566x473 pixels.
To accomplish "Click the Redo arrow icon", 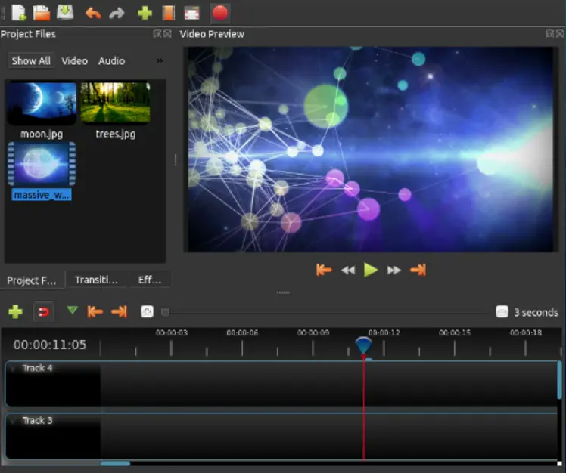I will pyautogui.click(x=117, y=13).
